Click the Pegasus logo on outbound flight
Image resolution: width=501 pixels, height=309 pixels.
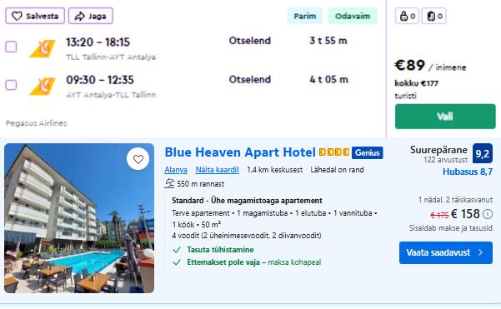tap(43, 48)
